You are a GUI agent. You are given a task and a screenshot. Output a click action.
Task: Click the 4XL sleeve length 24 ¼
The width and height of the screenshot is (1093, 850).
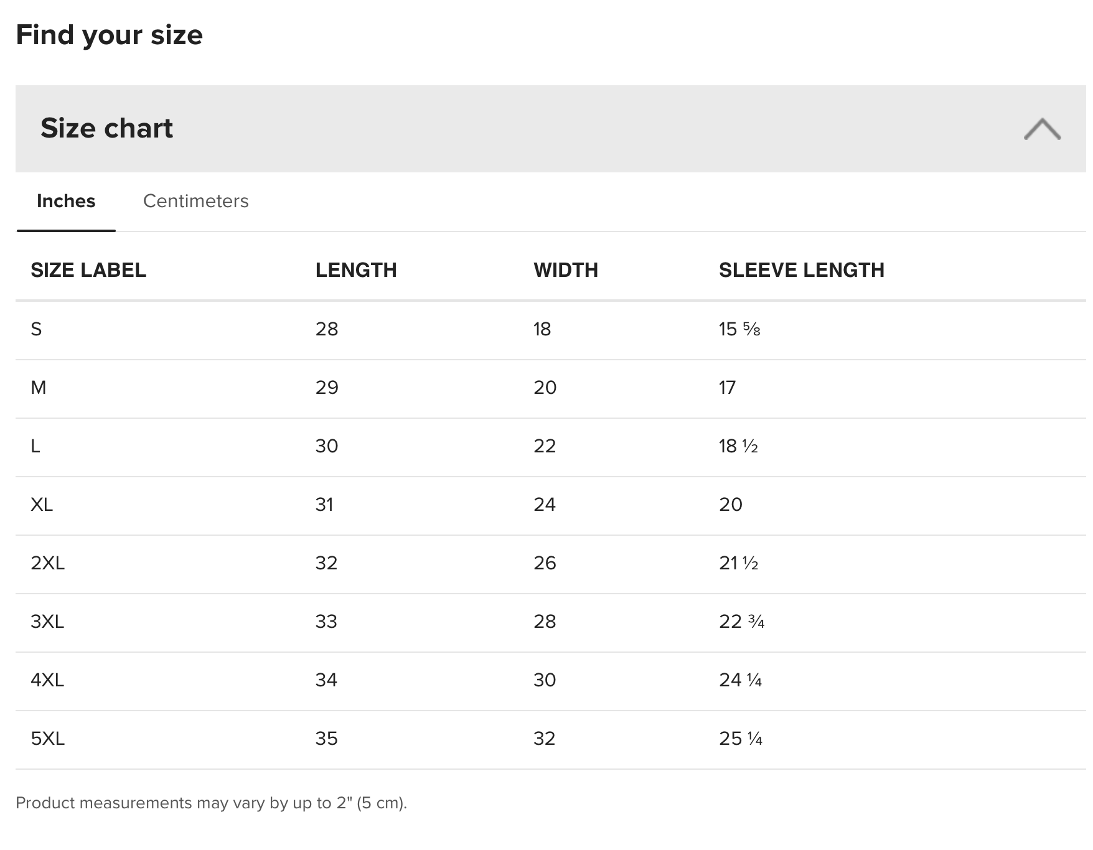[x=740, y=680]
